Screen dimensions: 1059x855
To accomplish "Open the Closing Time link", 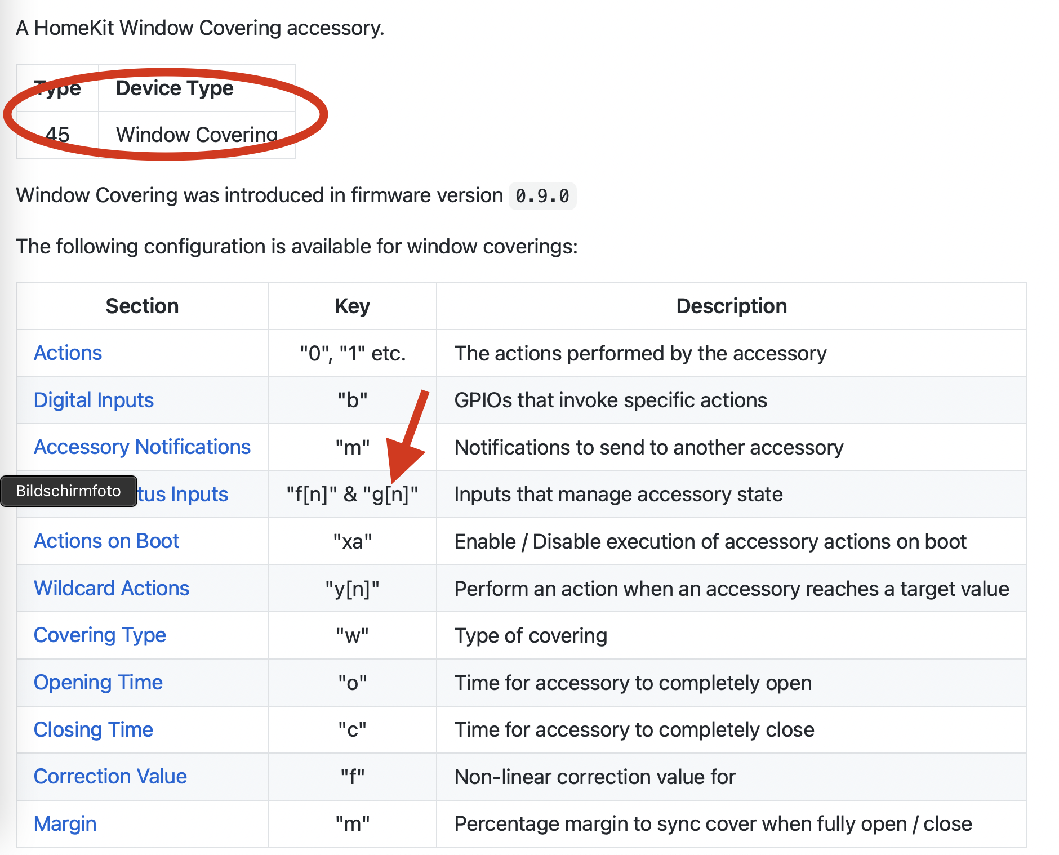I will (94, 729).
